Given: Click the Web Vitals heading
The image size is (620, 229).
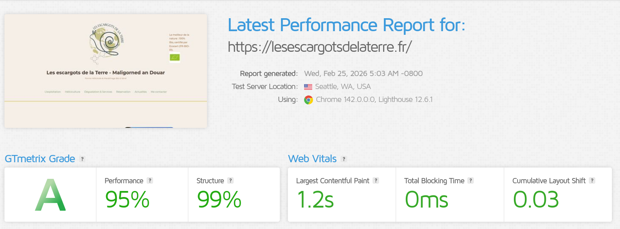Looking at the screenshot, I should (312, 159).
